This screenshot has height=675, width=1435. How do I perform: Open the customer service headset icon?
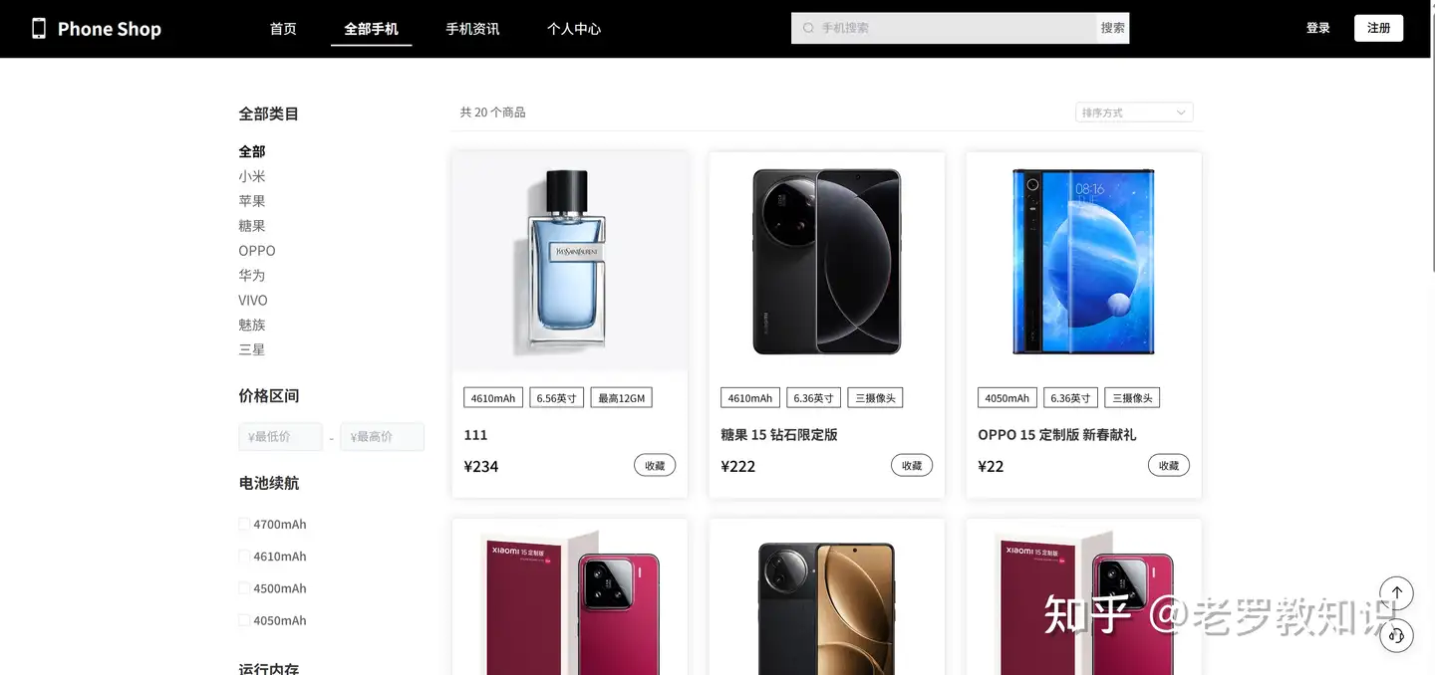(1396, 635)
